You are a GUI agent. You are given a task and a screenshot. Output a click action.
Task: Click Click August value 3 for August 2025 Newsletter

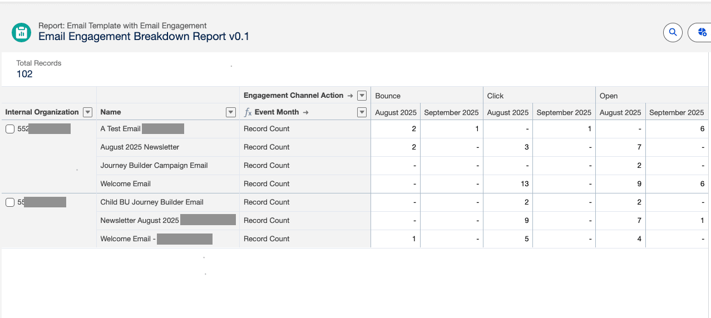[526, 147]
